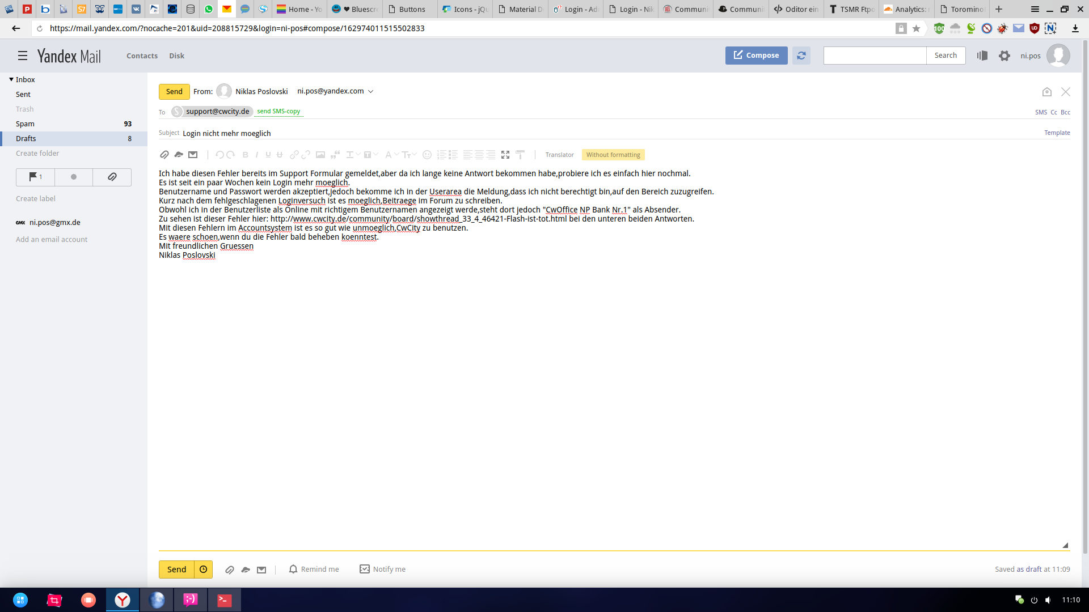
Task: Close the compose window with the X icon
Action: [1066, 92]
